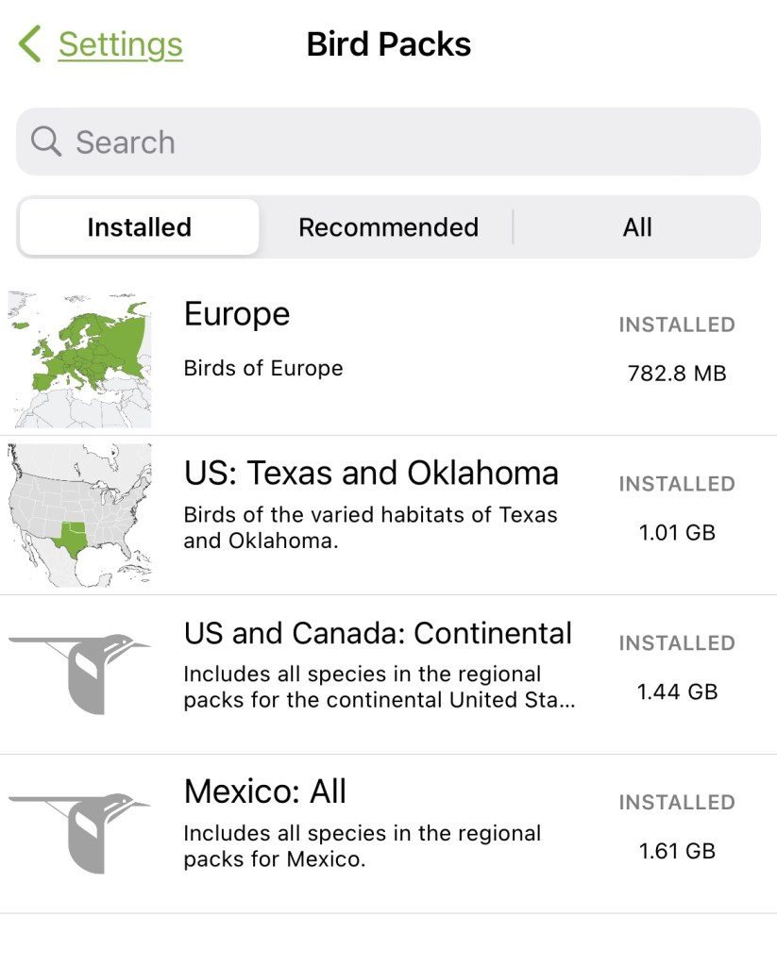
Task: Tap INSTALLED status for Mexico: All
Action: 677,803
